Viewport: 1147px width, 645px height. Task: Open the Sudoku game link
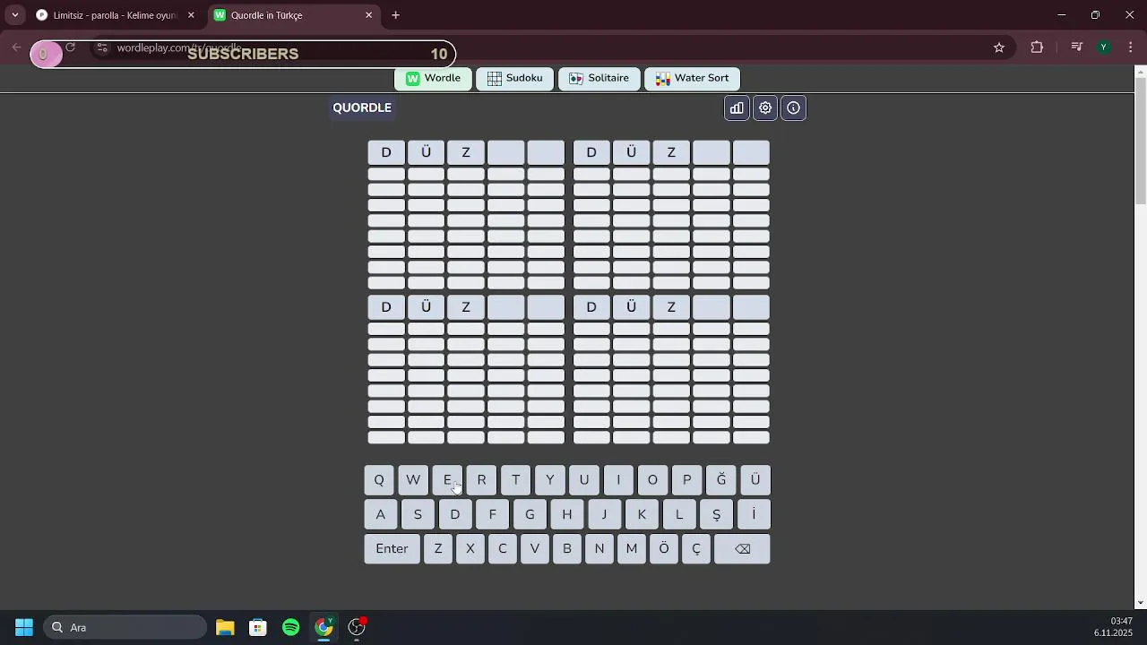(515, 79)
